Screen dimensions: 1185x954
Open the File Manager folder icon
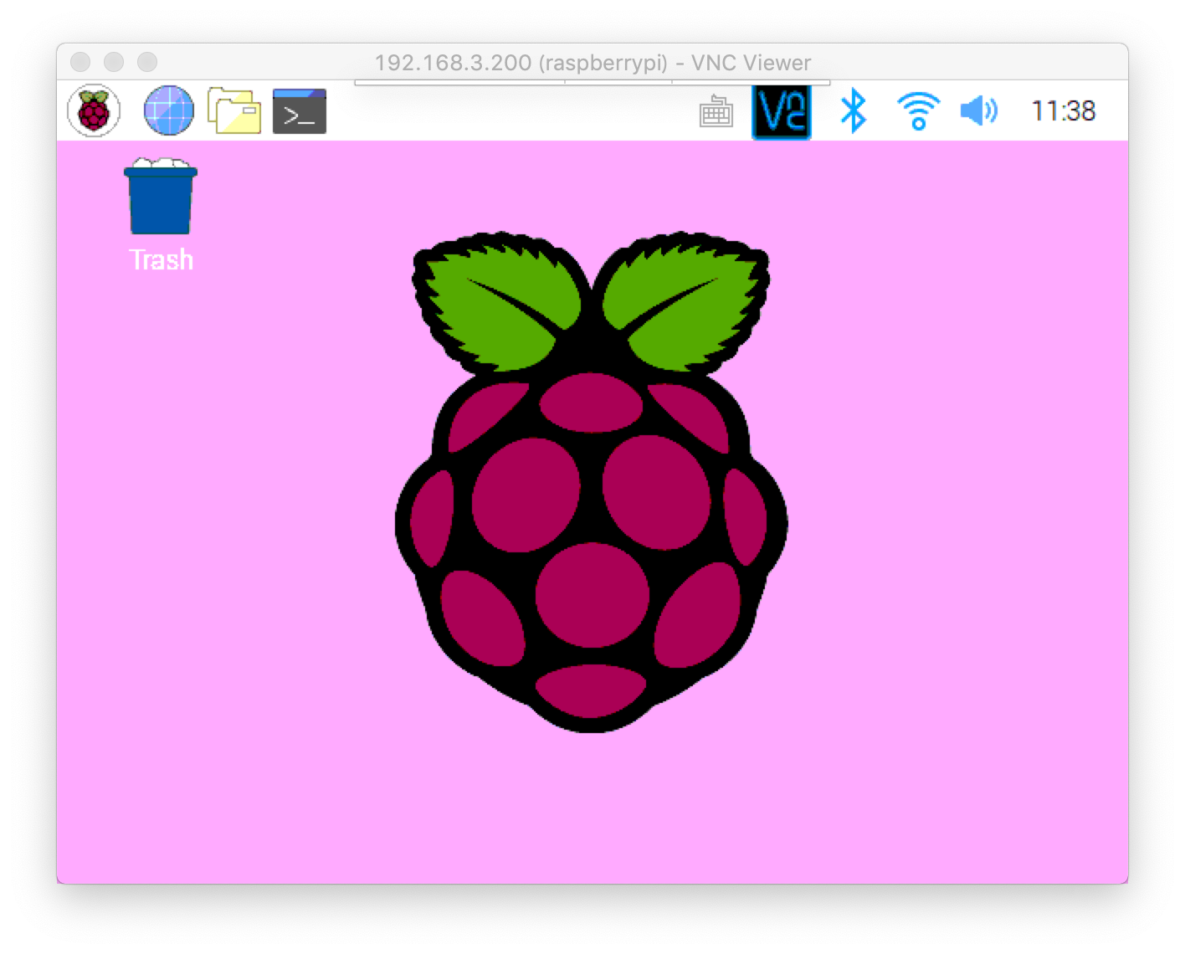pyautogui.click(x=233, y=110)
